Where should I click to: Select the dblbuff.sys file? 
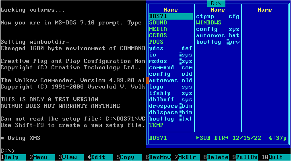(171, 99)
